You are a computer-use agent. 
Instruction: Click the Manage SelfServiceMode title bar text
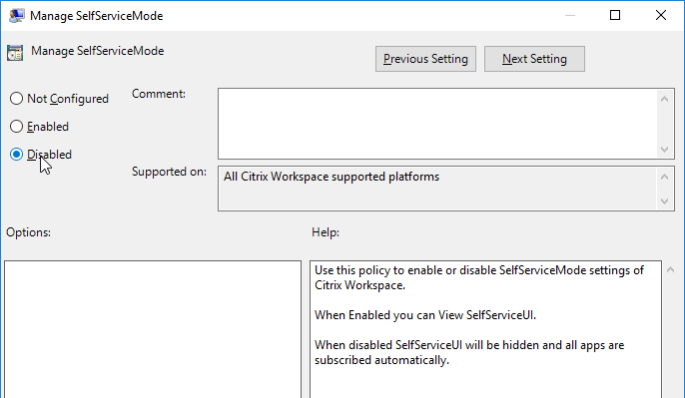pos(97,16)
